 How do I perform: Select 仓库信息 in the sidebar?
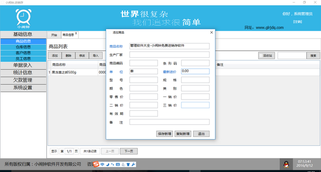click(23, 47)
